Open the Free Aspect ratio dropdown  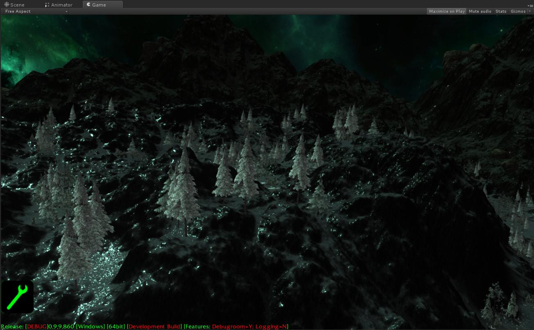coord(36,11)
